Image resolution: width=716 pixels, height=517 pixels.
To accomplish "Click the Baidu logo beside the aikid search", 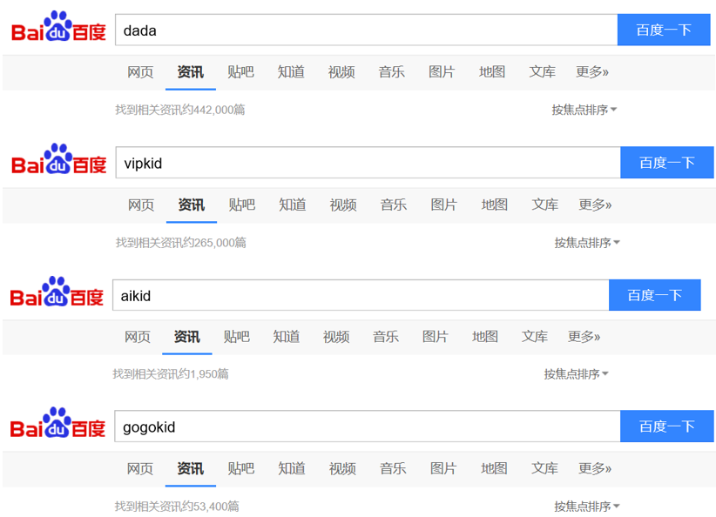I will (57, 292).
